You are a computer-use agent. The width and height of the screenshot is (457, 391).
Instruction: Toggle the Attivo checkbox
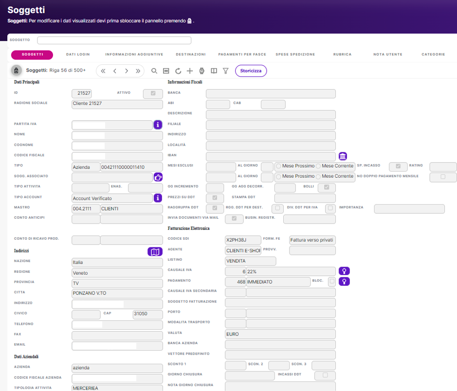[x=153, y=93]
